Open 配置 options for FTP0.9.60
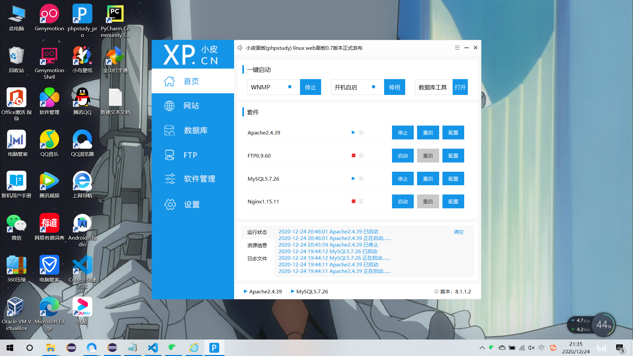This screenshot has height=356, width=633. pos(453,156)
